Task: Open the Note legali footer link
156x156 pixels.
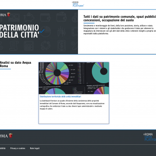Action: [35, 148]
